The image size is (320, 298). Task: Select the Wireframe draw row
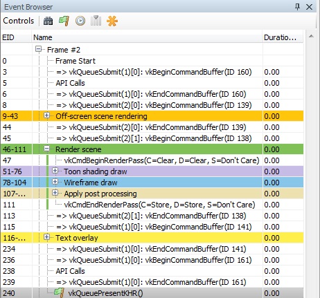pos(152,183)
